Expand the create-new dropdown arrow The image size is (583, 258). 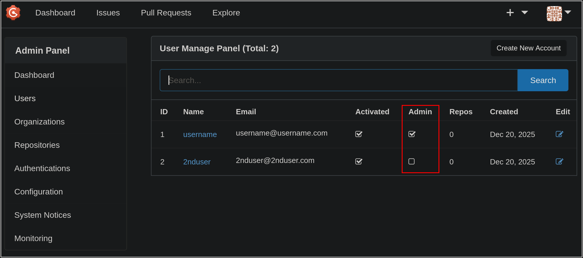point(524,13)
